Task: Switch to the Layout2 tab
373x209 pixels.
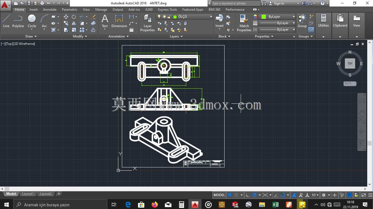Action: (x=45, y=194)
